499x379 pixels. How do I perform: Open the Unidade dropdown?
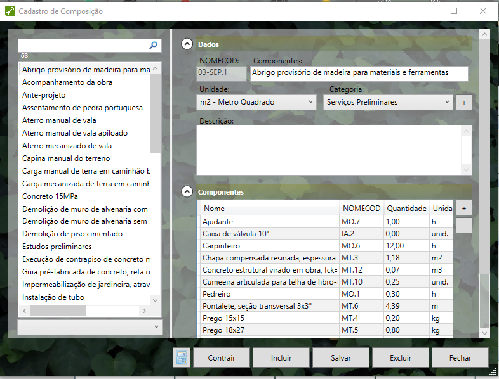(x=256, y=102)
